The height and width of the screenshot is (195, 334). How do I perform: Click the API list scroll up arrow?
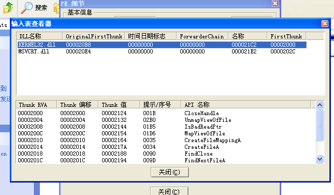click(x=320, y=105)
